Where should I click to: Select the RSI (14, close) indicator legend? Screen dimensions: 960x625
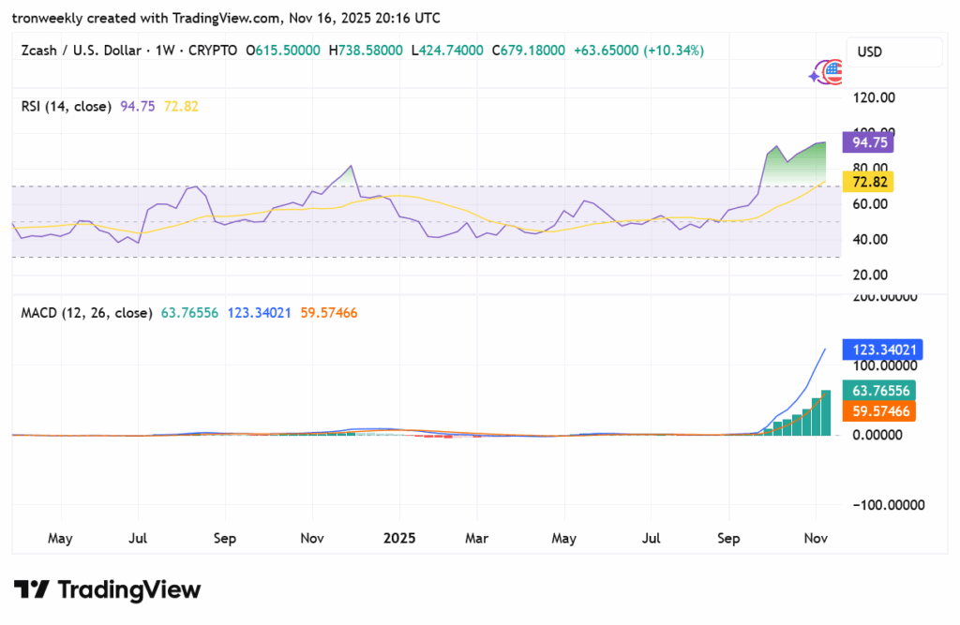[x=66, y=106]
